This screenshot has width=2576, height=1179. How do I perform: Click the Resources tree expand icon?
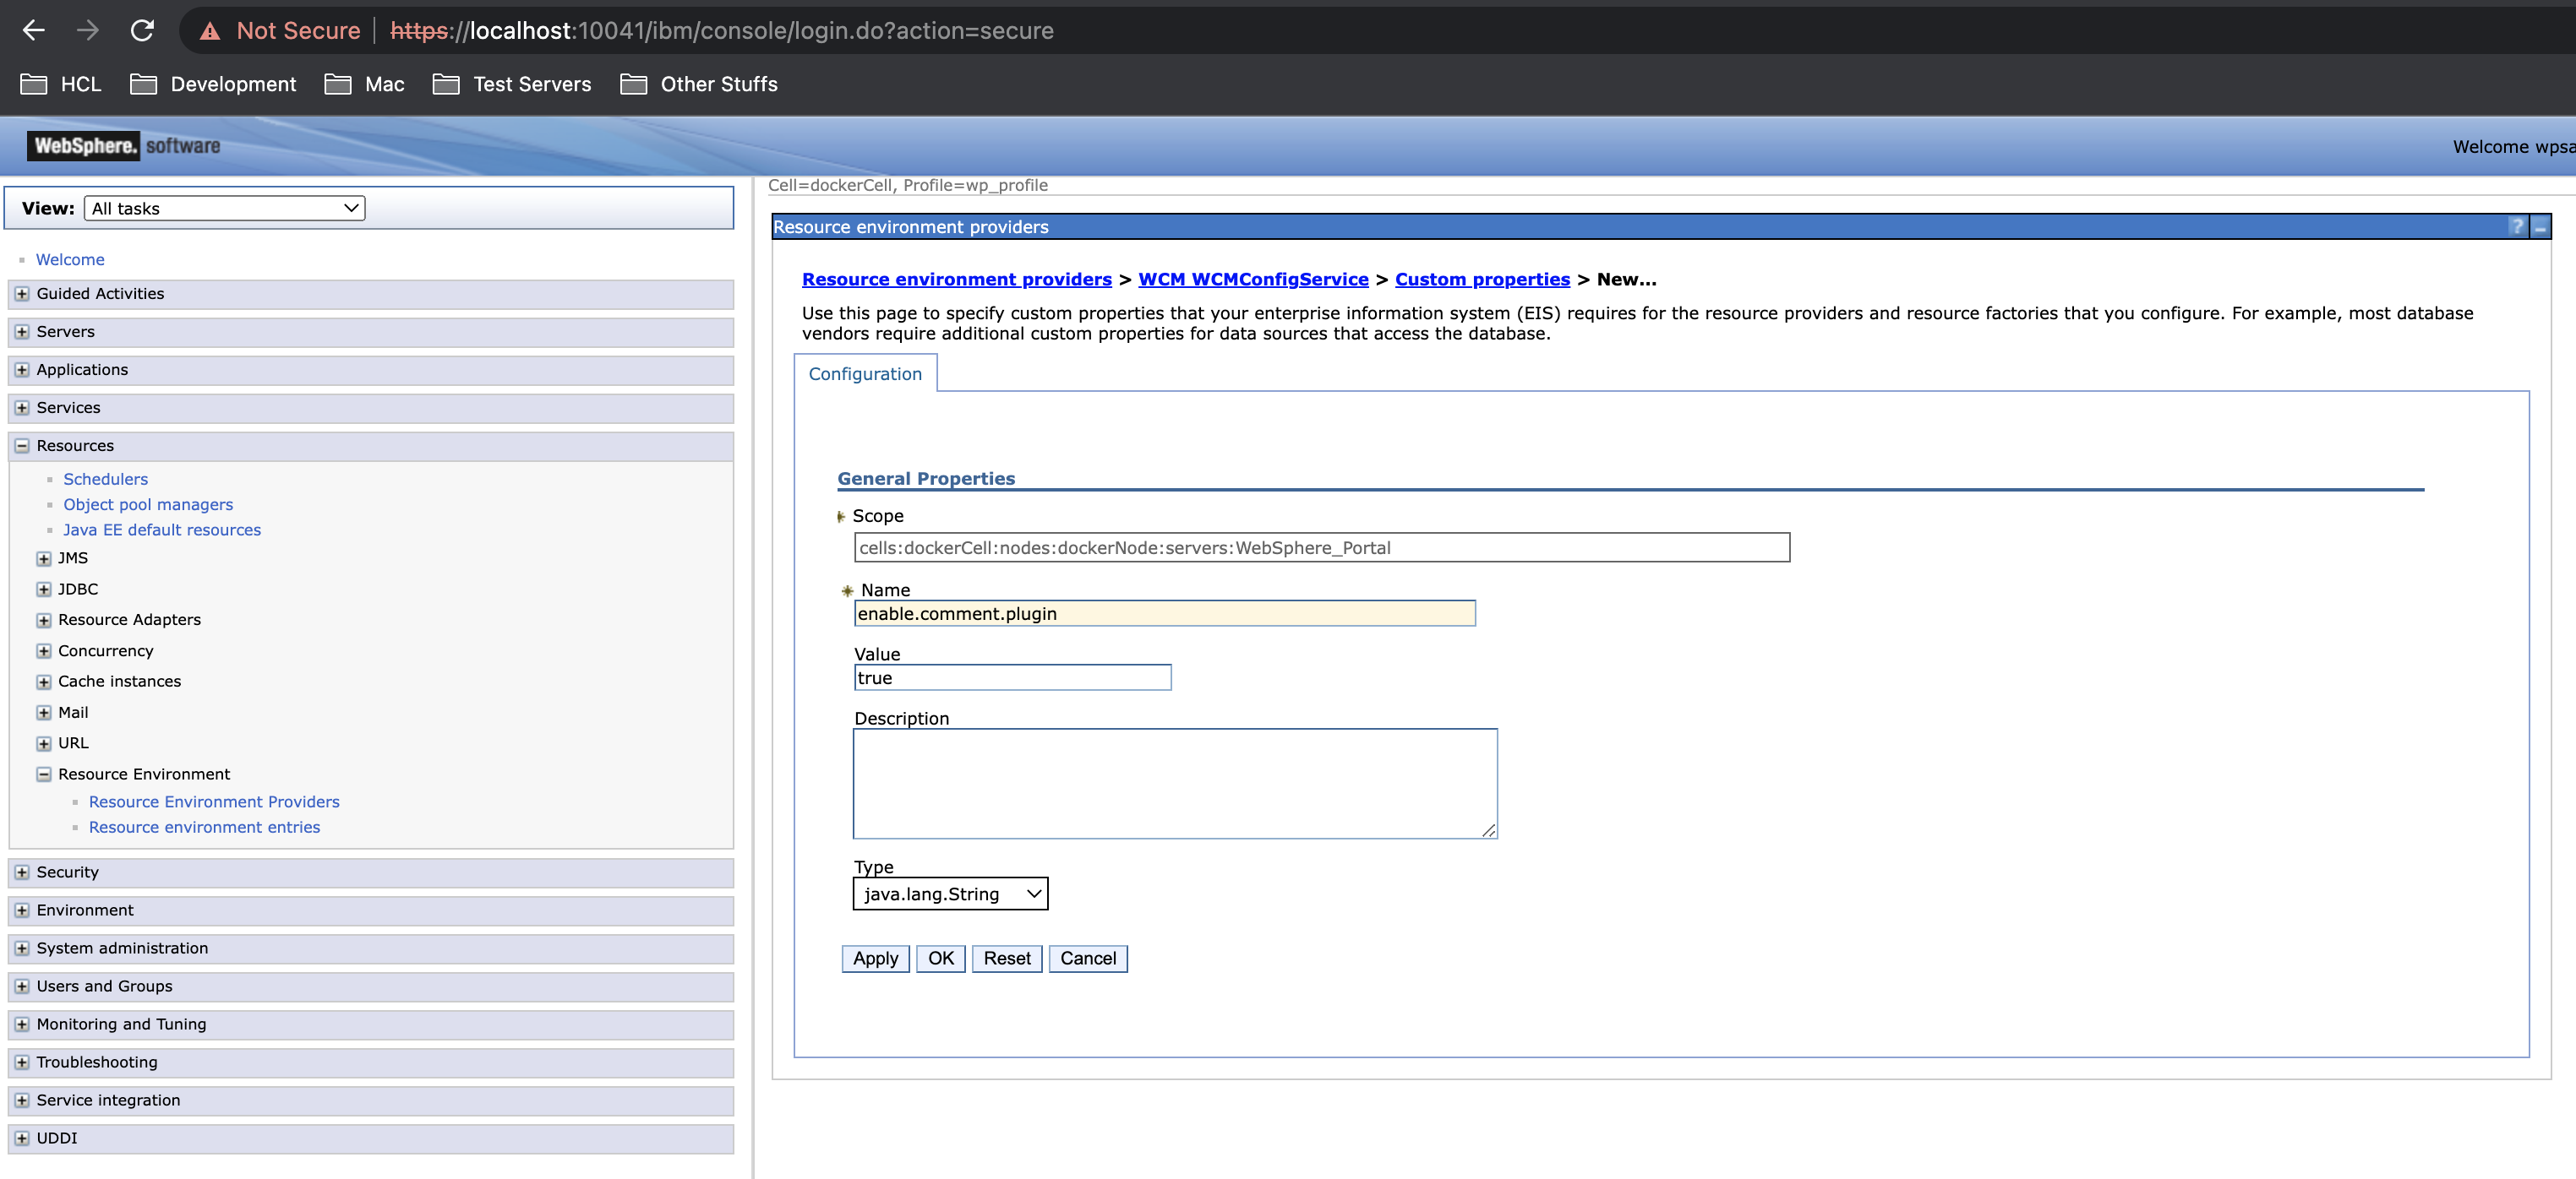point(23,445)
